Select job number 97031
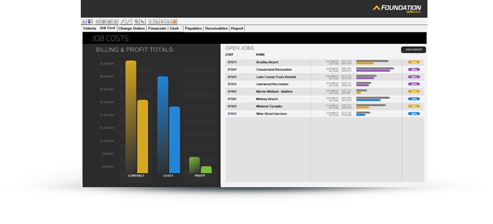 (232, 113)
